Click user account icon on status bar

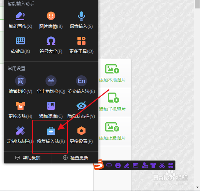point(145,165)
